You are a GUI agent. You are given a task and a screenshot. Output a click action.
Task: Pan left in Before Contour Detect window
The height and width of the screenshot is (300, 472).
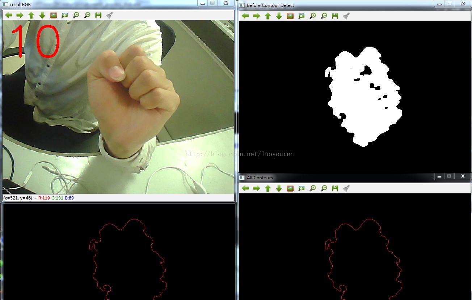point(245,16)
